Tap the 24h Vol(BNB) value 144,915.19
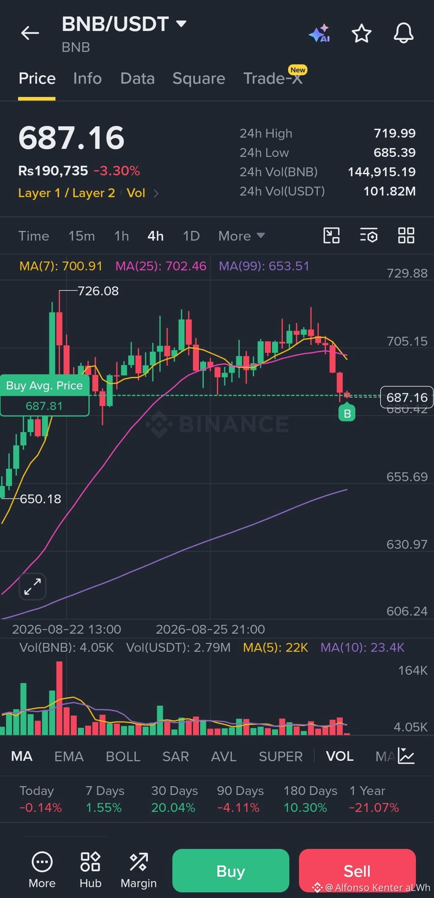The height and width of the screenshot is (898, 434). [382, 172]
